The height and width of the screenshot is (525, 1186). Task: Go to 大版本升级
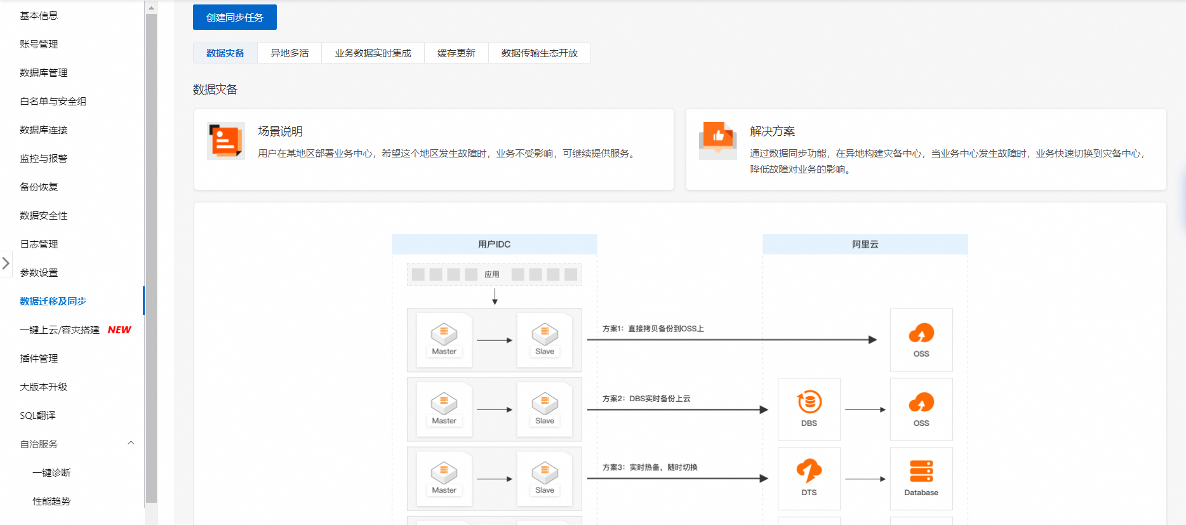pos(44,387)
